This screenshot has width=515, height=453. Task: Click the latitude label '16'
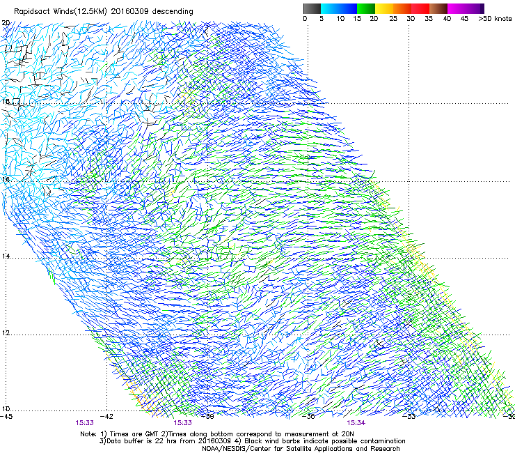click(6, 179)
